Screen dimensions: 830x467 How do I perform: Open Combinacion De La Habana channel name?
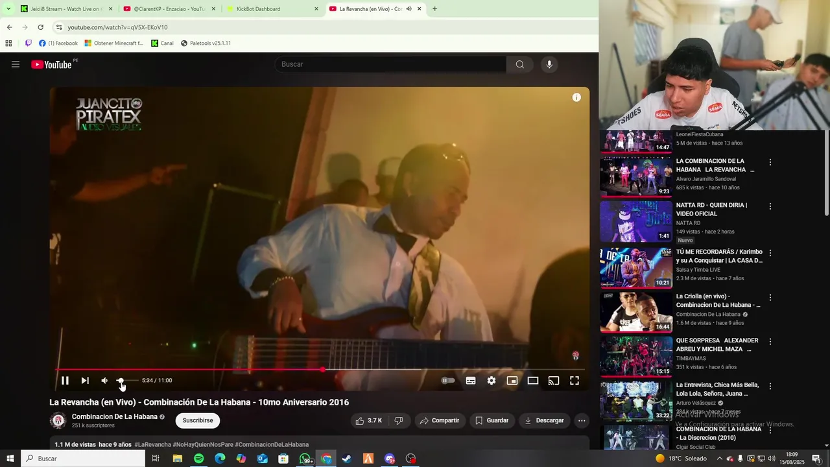[115, 416]
